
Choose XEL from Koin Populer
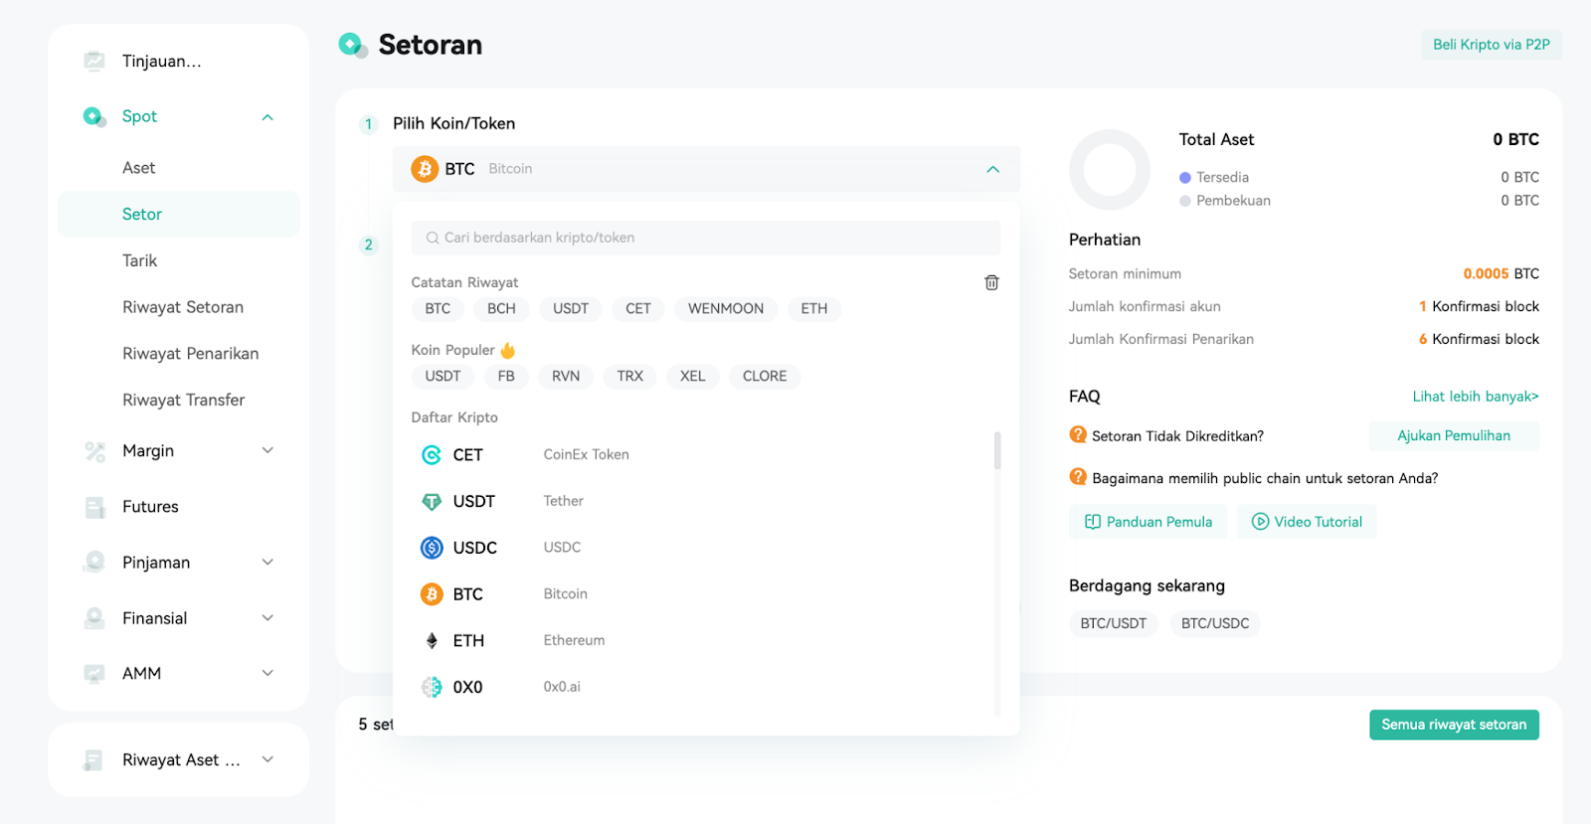[693, 377]
